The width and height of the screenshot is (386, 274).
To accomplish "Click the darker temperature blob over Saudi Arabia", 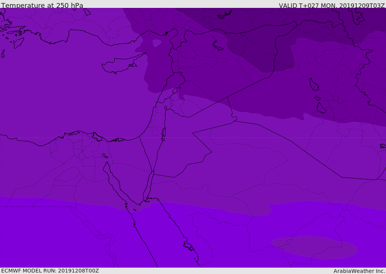I will pyautogui.click(x=315, y=247).
